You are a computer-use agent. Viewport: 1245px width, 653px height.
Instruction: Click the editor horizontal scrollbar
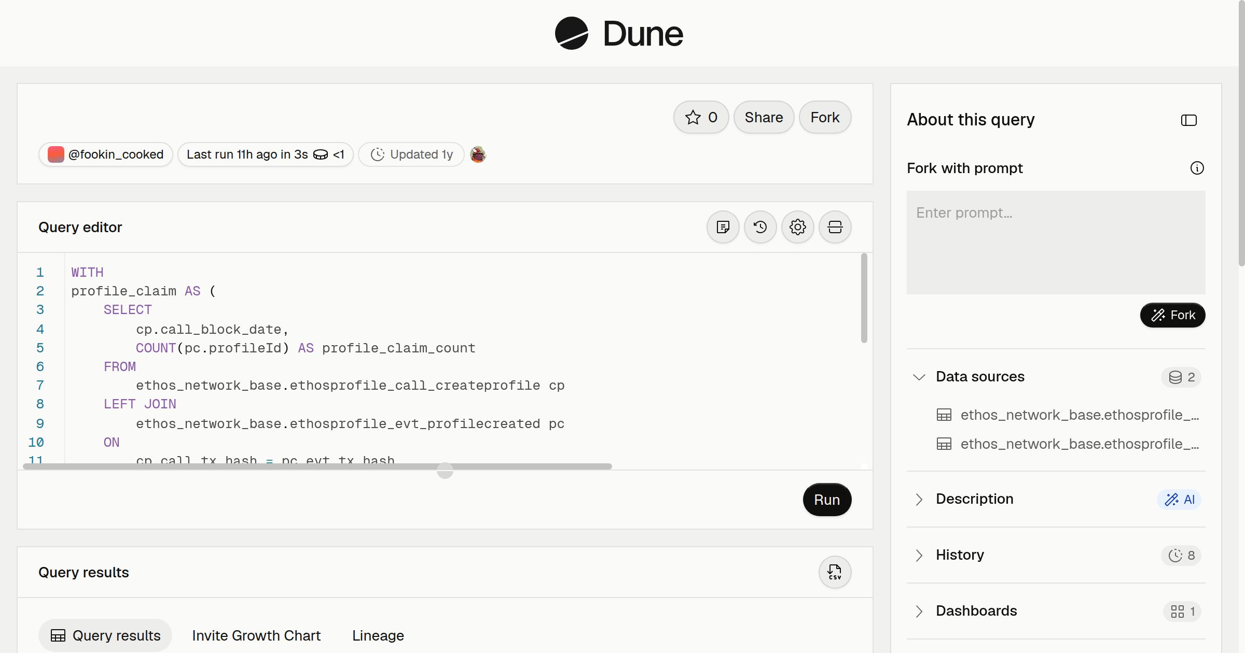click(x=317, y=466)
